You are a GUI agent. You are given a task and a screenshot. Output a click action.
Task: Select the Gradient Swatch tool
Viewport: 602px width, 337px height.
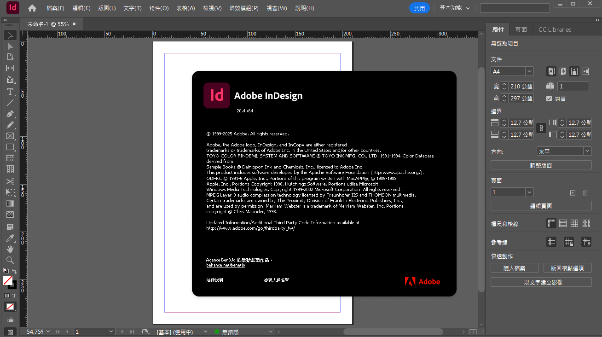point(10,203)
